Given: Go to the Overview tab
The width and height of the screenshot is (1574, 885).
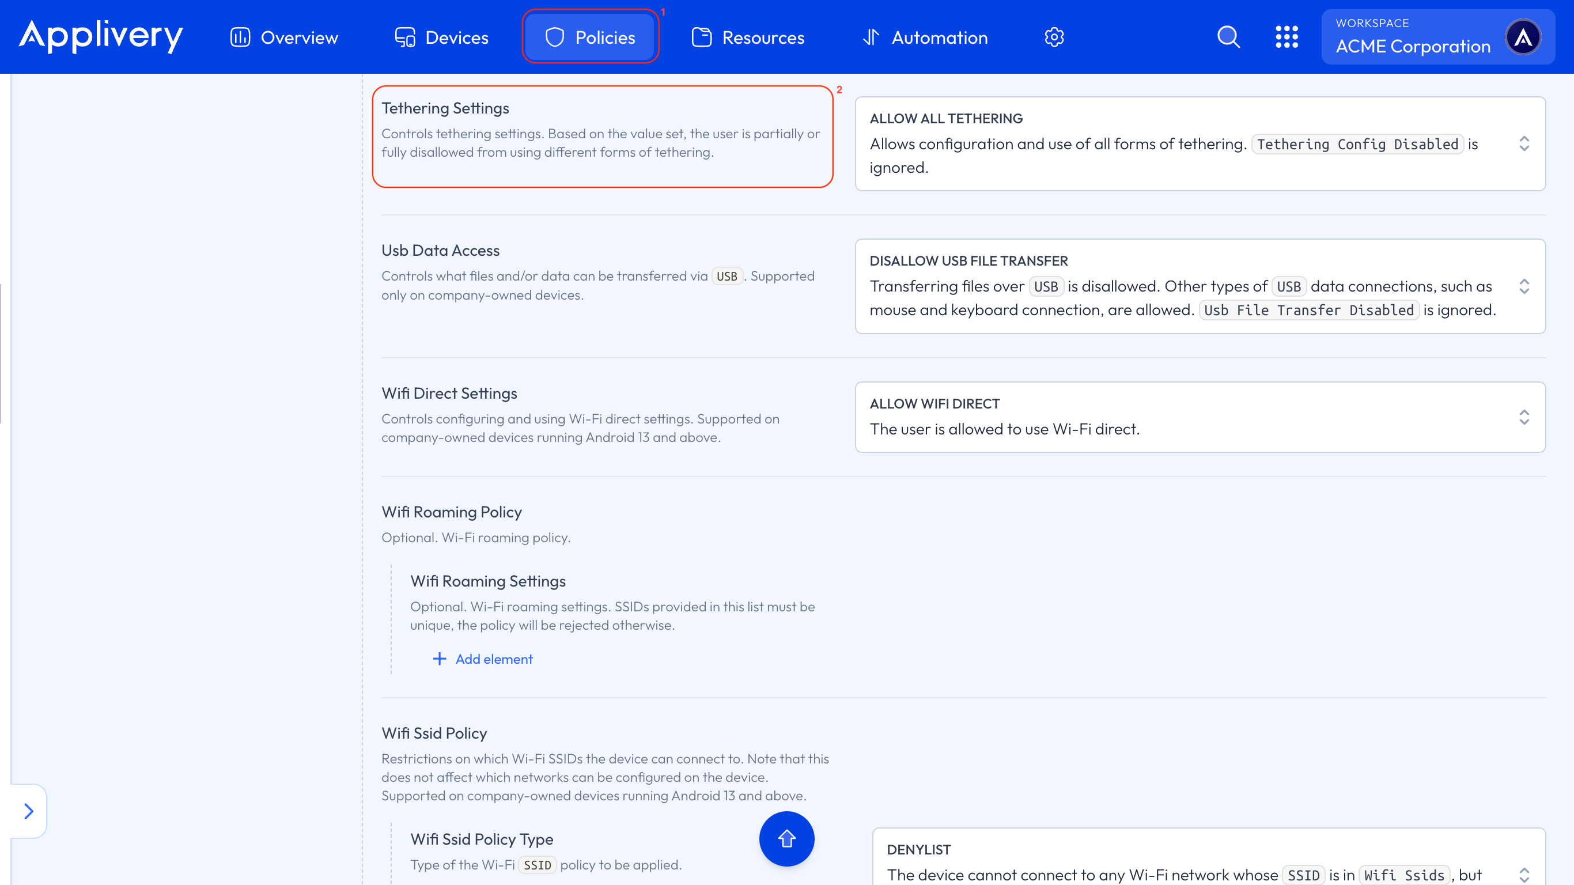Looking at the screenshot, I should click(284, 37).
